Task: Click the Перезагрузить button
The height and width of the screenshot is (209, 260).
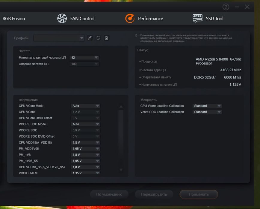Action: (154, 194)
